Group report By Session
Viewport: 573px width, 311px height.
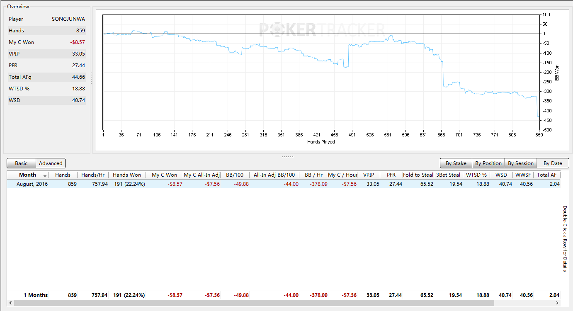tap(521, 163)
